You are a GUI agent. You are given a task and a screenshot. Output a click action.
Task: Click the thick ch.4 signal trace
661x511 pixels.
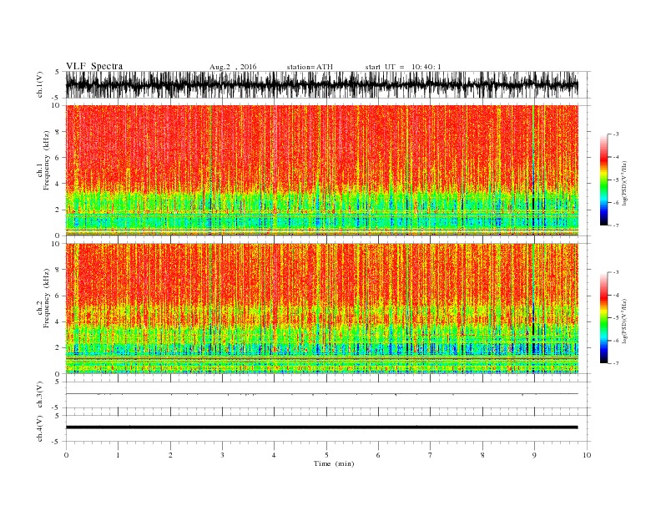321,428
